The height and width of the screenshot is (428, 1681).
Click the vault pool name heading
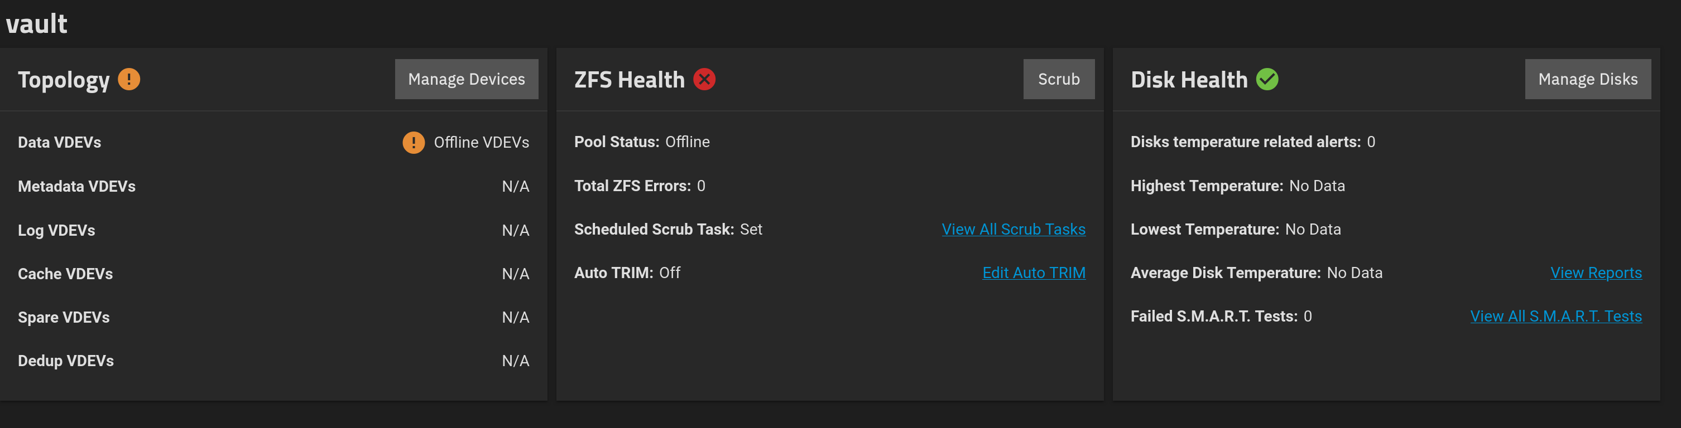click(x=36, y=24)
